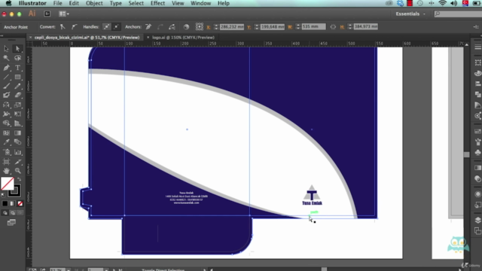Select the Eyedropper tool

(x=6, y=142)
